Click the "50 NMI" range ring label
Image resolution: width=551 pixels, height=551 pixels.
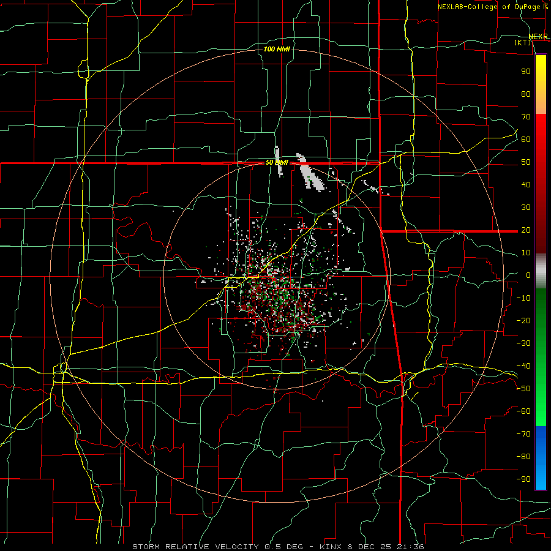click(x=277, y=162)
